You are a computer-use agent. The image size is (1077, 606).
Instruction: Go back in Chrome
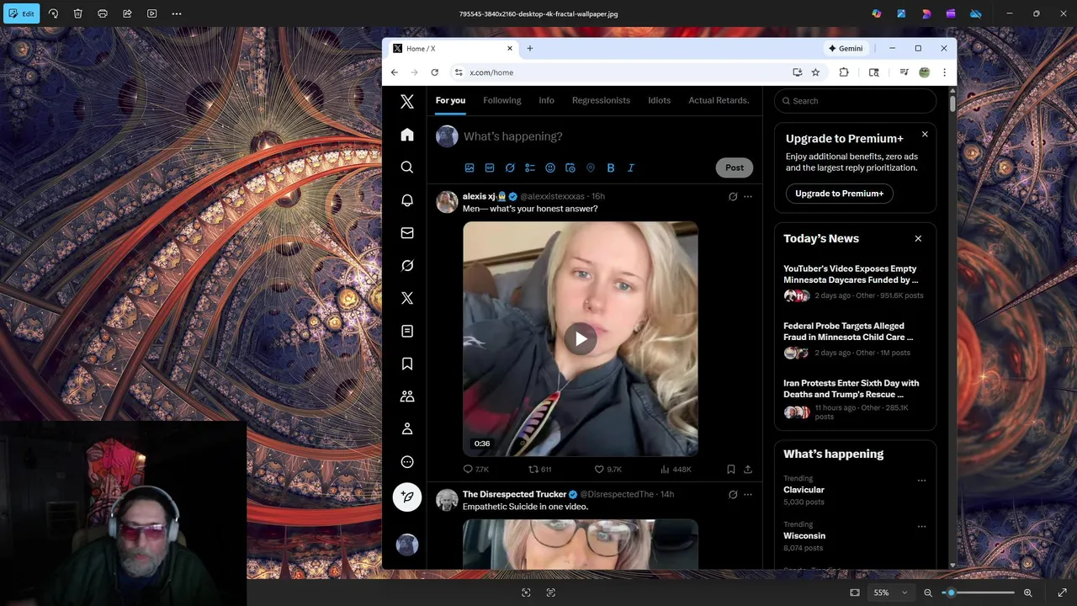(394, 72)
